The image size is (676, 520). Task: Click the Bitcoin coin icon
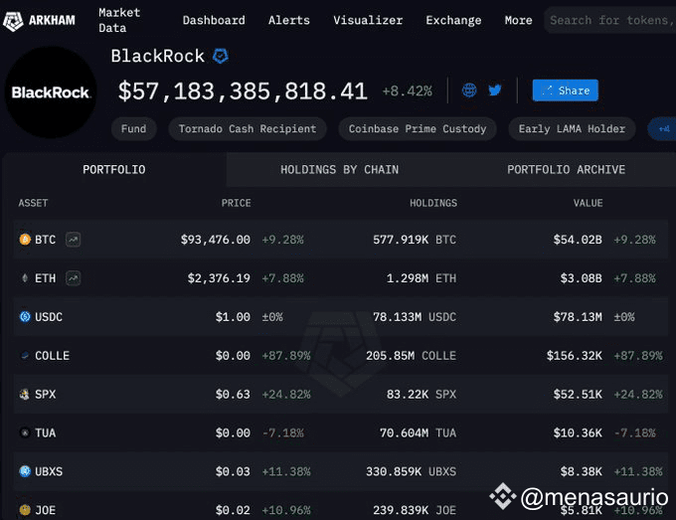(x=25, y=240)
